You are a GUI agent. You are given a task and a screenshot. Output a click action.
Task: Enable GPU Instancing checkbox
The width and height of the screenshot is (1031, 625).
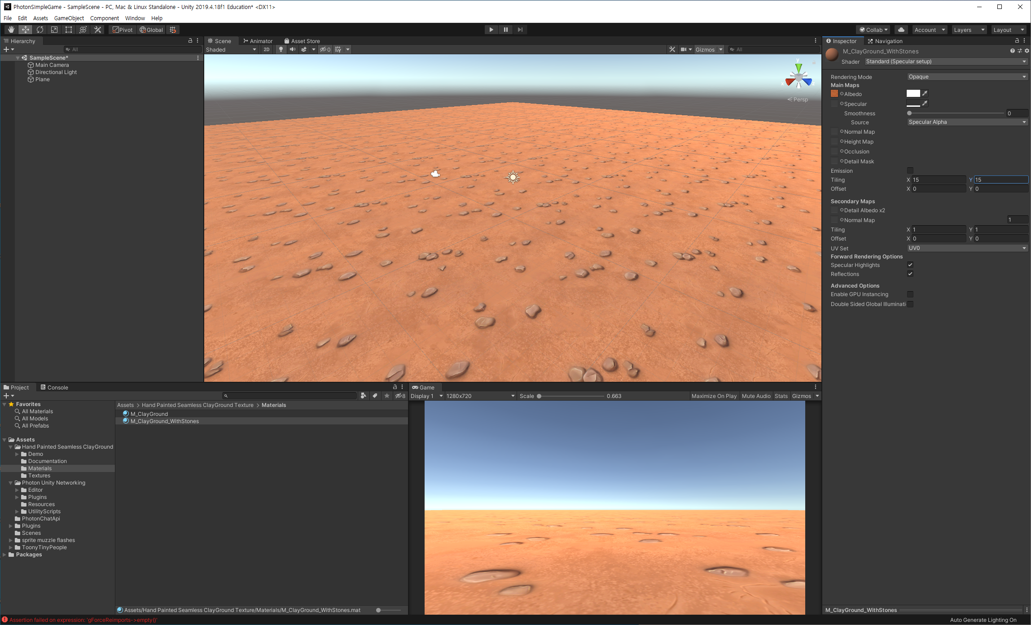pyautogui.click(x=910, y=294)
